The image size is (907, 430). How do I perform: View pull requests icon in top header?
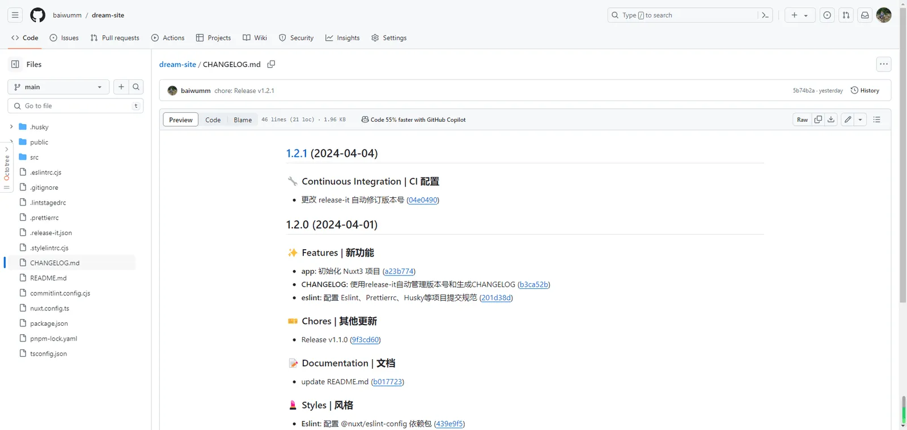tap(846, 15)
